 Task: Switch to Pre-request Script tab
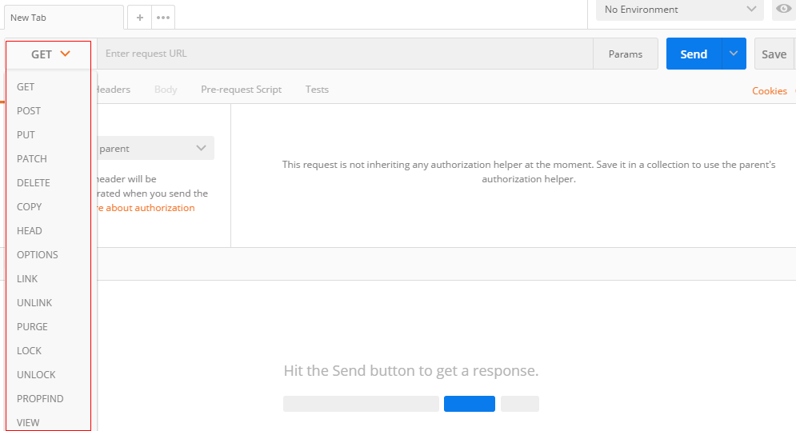point(241,90)
